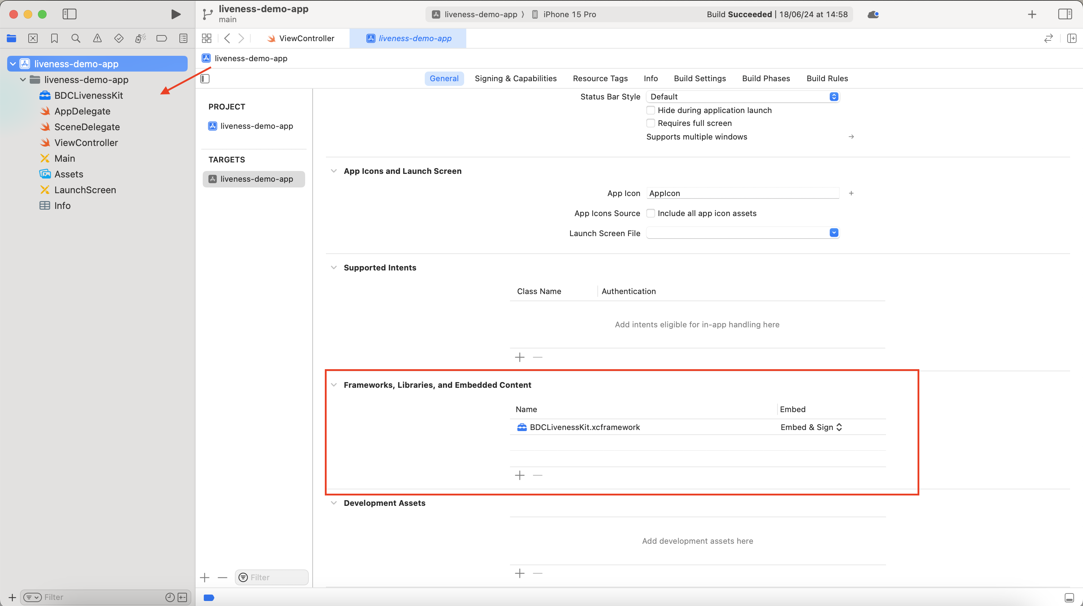Toggle the debug area at bottom right
Screen dimensions: 1083x606
[x=1069, y=597]
